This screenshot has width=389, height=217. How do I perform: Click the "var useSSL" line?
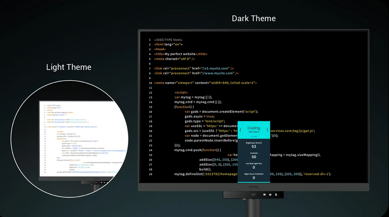tap(211, 126)
